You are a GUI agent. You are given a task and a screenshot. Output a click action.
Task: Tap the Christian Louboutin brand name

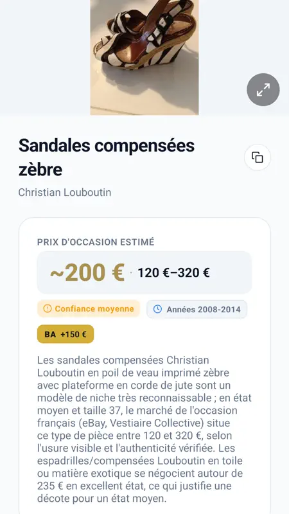click(65, 192)
